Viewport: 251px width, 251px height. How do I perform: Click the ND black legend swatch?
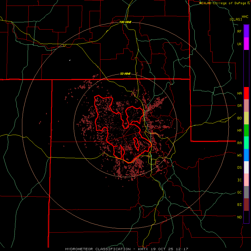246,217
